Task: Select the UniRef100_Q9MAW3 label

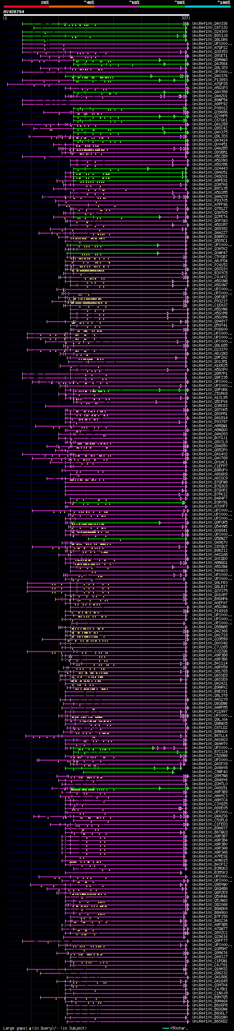Action: [x=210, y=60]
